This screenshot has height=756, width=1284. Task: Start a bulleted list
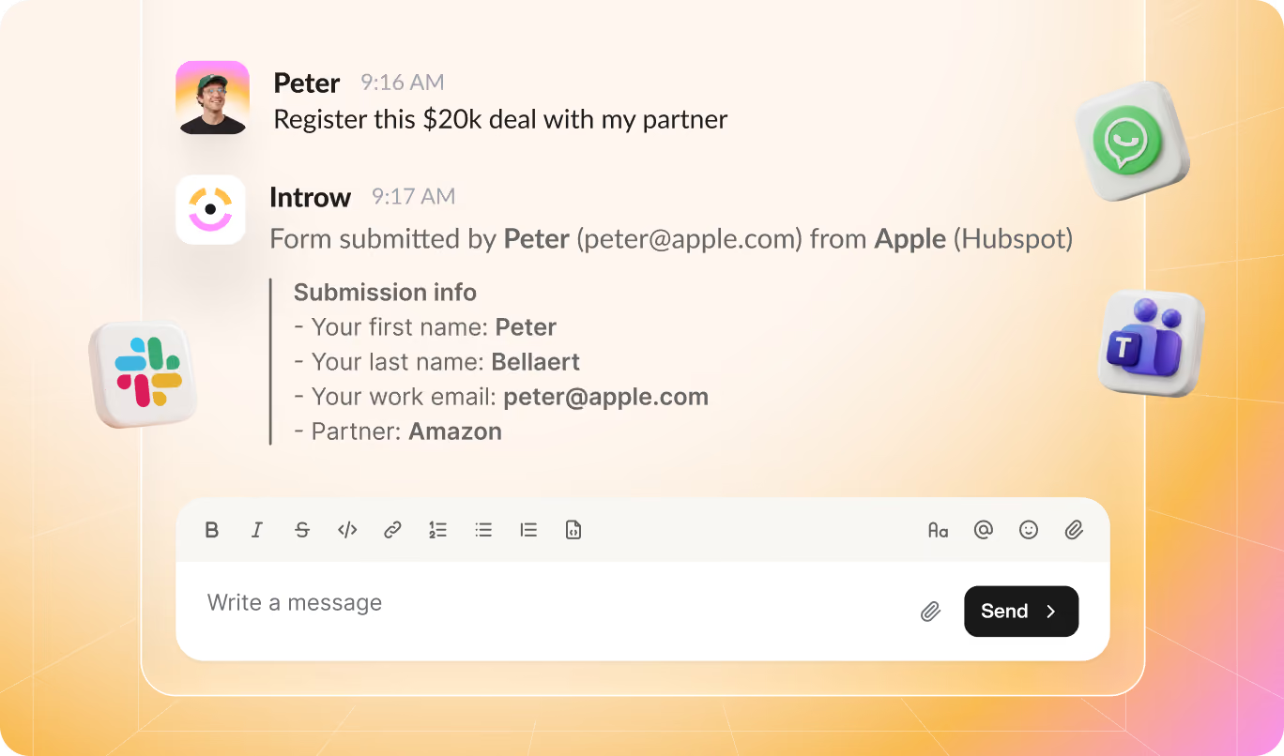click(483, 530)
